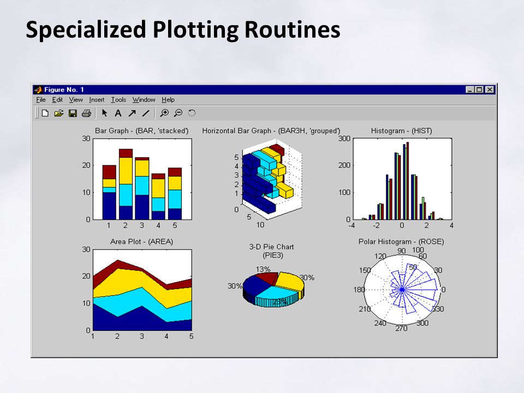The image size is (524, 393).
Task: Activate the Zoom Out magnifier
Action: click(x=178, y=114)
